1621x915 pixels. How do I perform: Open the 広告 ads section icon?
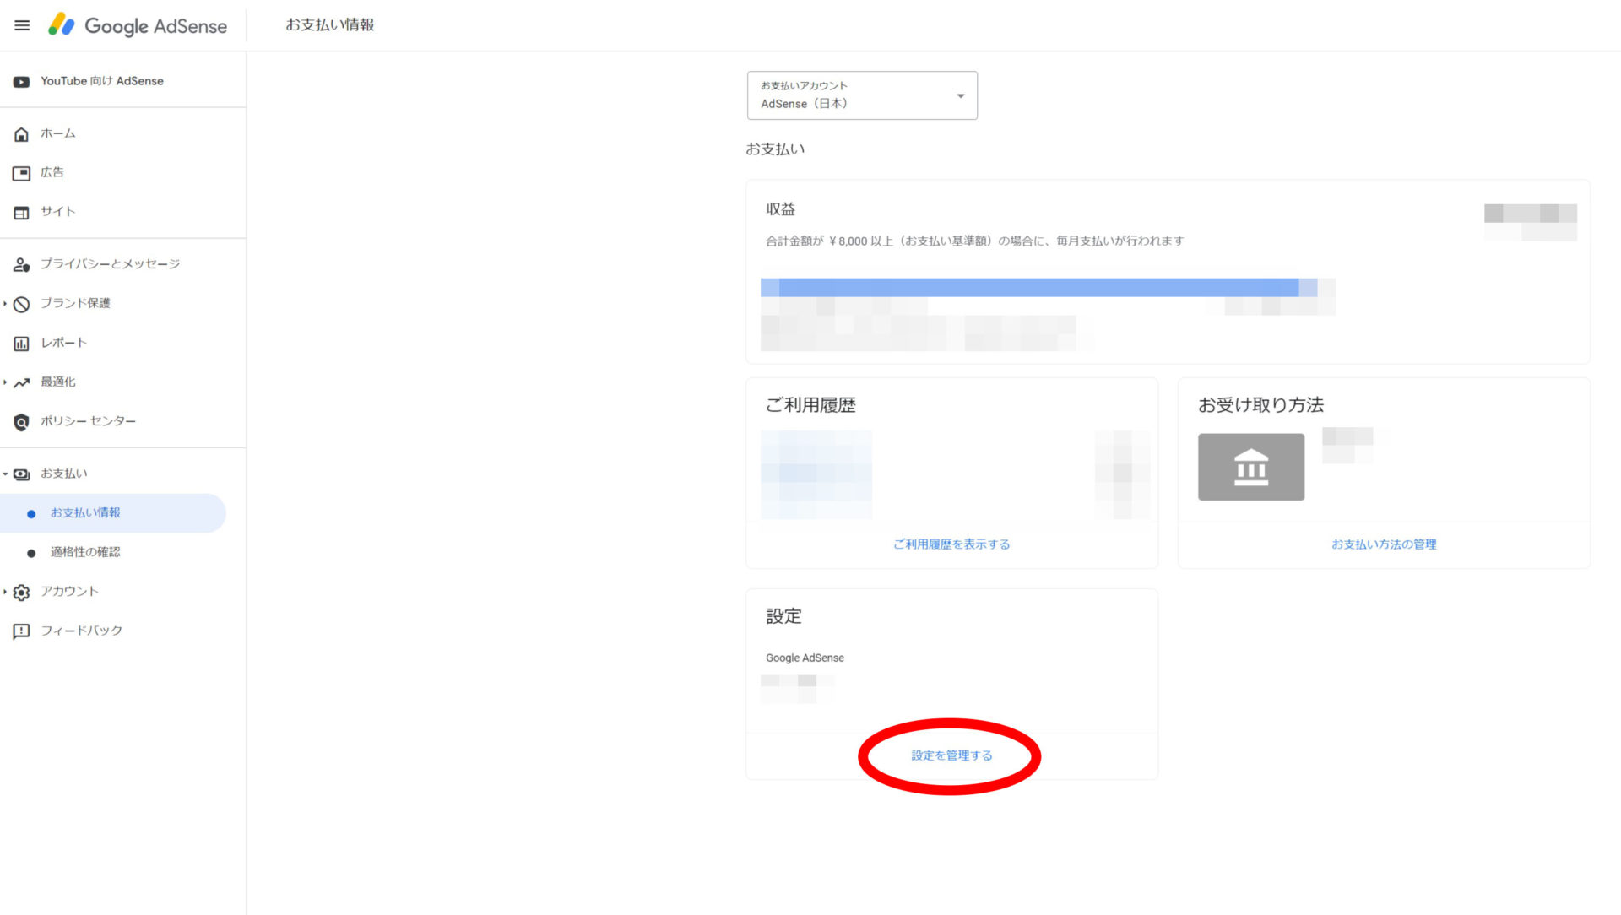point(22,173)
